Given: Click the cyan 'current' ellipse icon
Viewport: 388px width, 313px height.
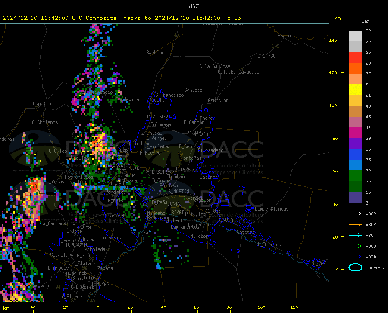Looking at the screenshot, I should point(355,267).
